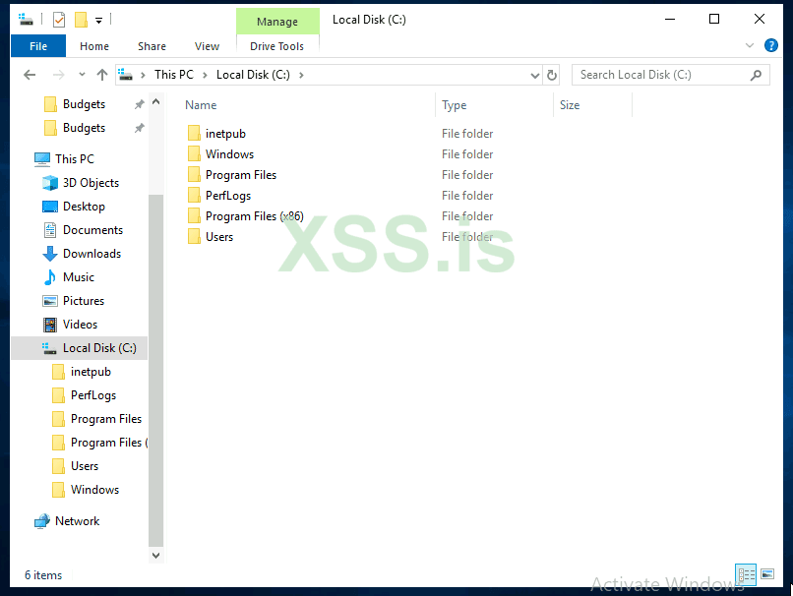
Task: Open Documents in navigation pane
Action: tap(92, 230)
